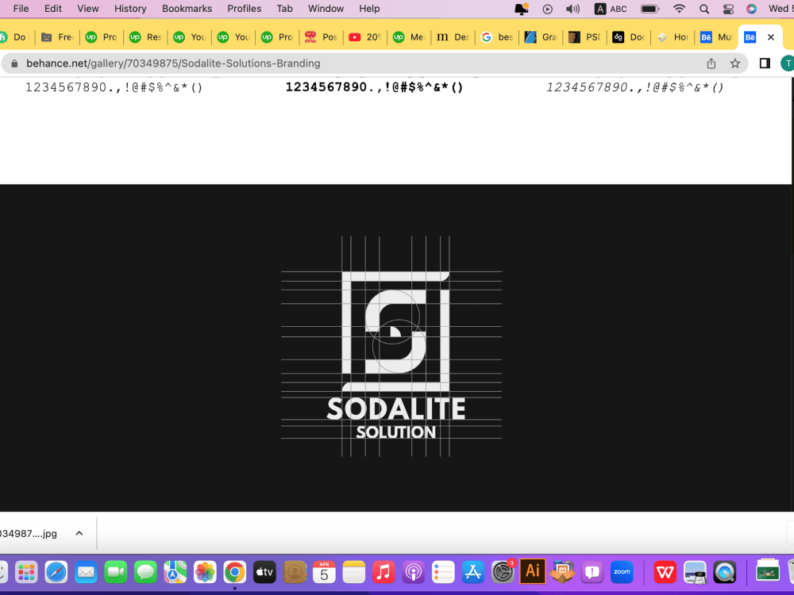
Task: Open the View menu
Action: coord(88,9)
